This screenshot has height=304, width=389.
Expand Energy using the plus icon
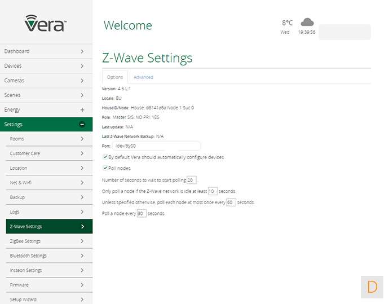pos(82,109)
